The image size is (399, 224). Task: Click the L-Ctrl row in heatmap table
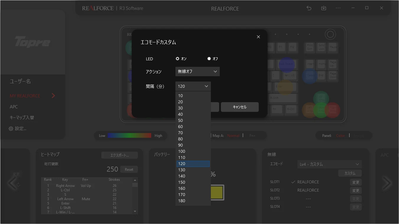tap(87, 190)
